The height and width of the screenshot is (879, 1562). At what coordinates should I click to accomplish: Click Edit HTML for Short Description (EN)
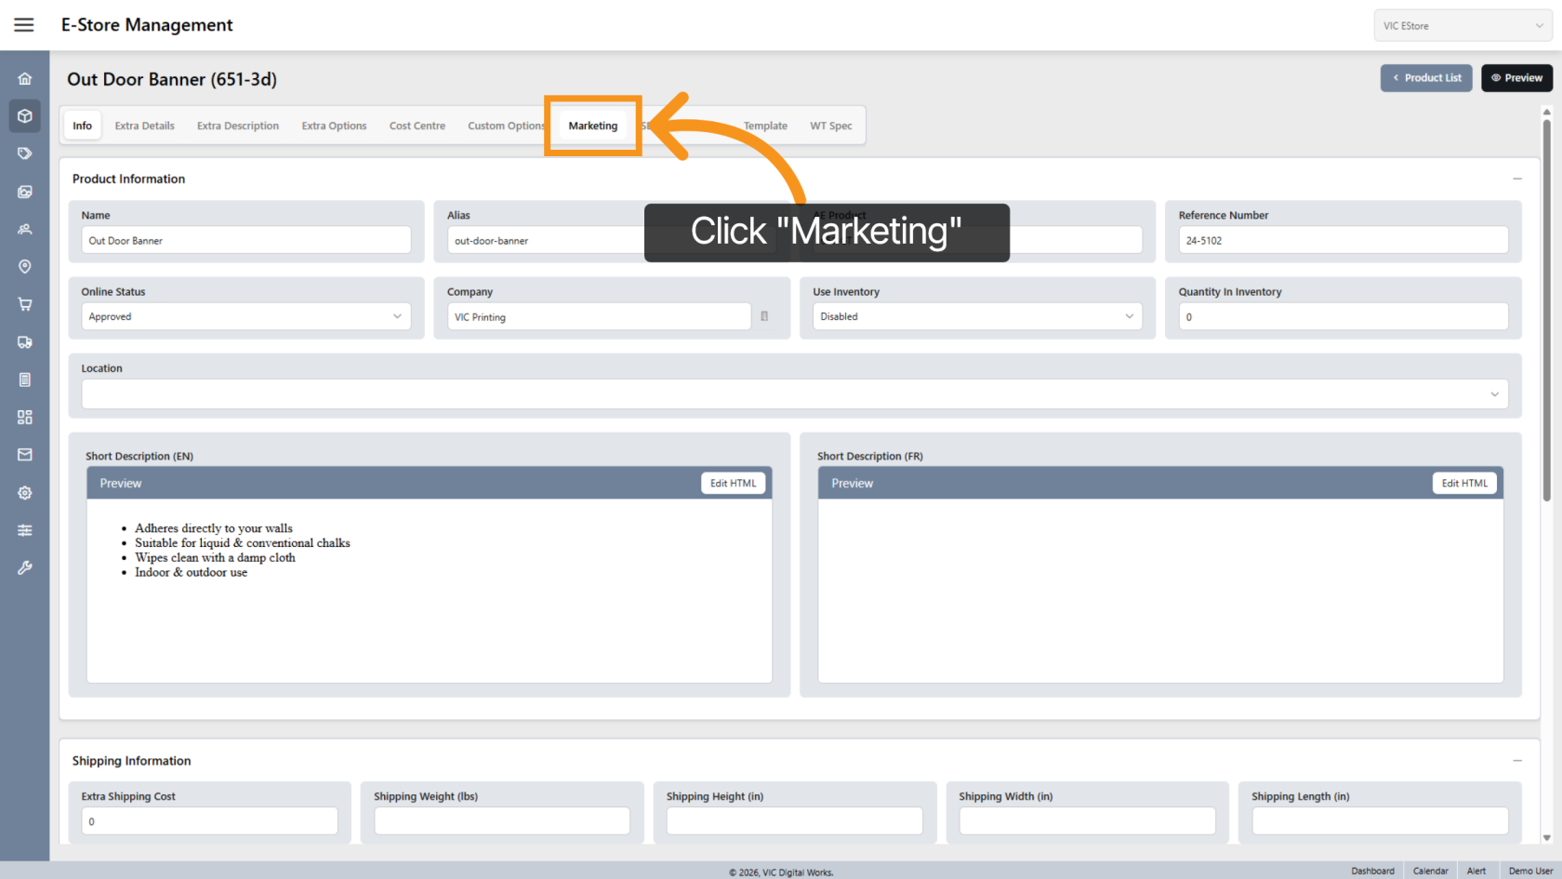733,484
